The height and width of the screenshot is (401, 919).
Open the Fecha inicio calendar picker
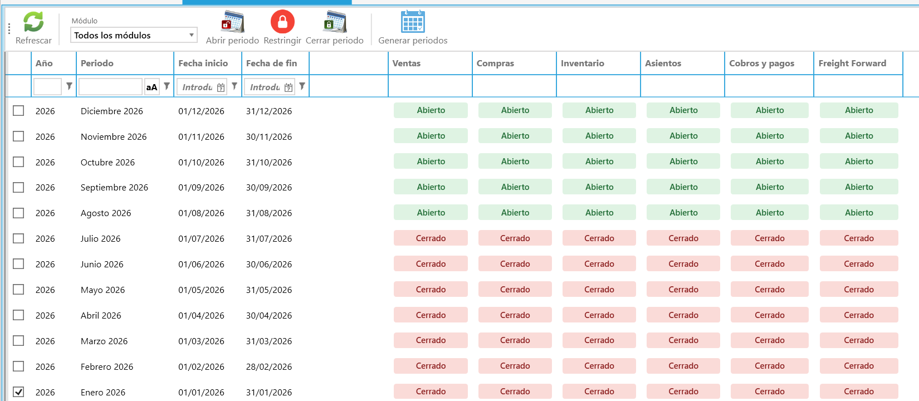pyautogui.click(x=221, y=87)
